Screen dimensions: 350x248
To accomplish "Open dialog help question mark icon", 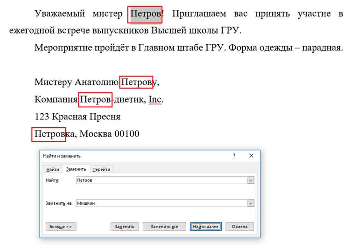I will coord(234,156).
